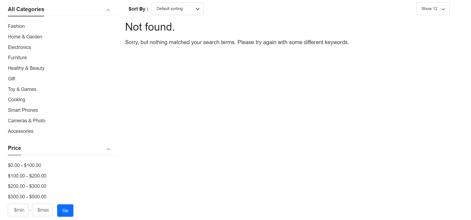The width and height of the screenshot is (471, 220).
Task: Open the Default sorting dropdown
Action: (177, 9)
